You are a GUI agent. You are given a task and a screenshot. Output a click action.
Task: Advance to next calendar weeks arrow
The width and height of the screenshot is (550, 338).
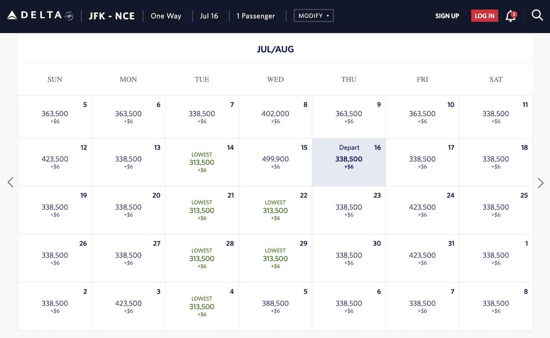click(x=540, y=182)
